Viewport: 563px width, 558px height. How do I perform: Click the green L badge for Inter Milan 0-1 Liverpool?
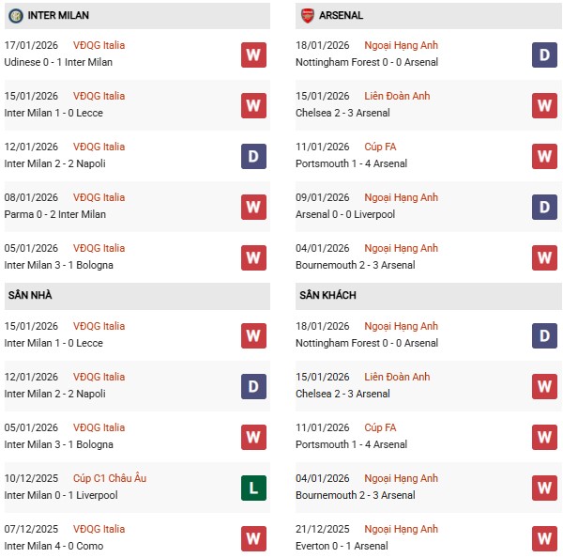pos(253,488)
